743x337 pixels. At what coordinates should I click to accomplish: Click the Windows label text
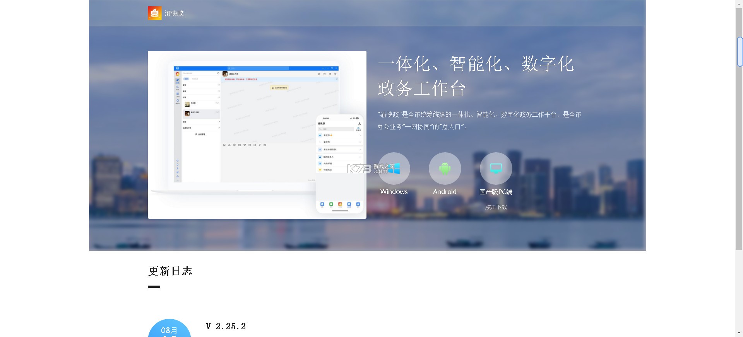pyautogui.click(x=394, y=192)
